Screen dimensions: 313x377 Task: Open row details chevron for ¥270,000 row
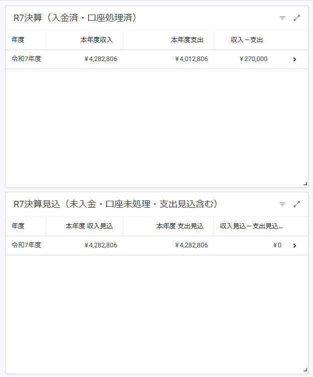[x=294, y=60]
